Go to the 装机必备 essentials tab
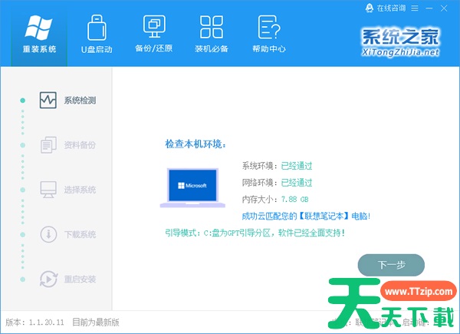Image resolution: width=460 pixels, height=334 pixels. click(x=211, y=34)
